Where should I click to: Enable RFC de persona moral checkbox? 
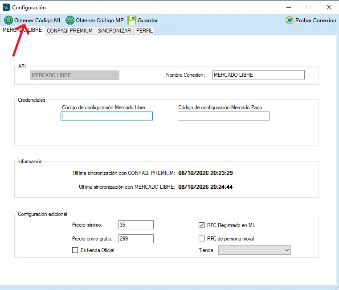click(201, 239)
